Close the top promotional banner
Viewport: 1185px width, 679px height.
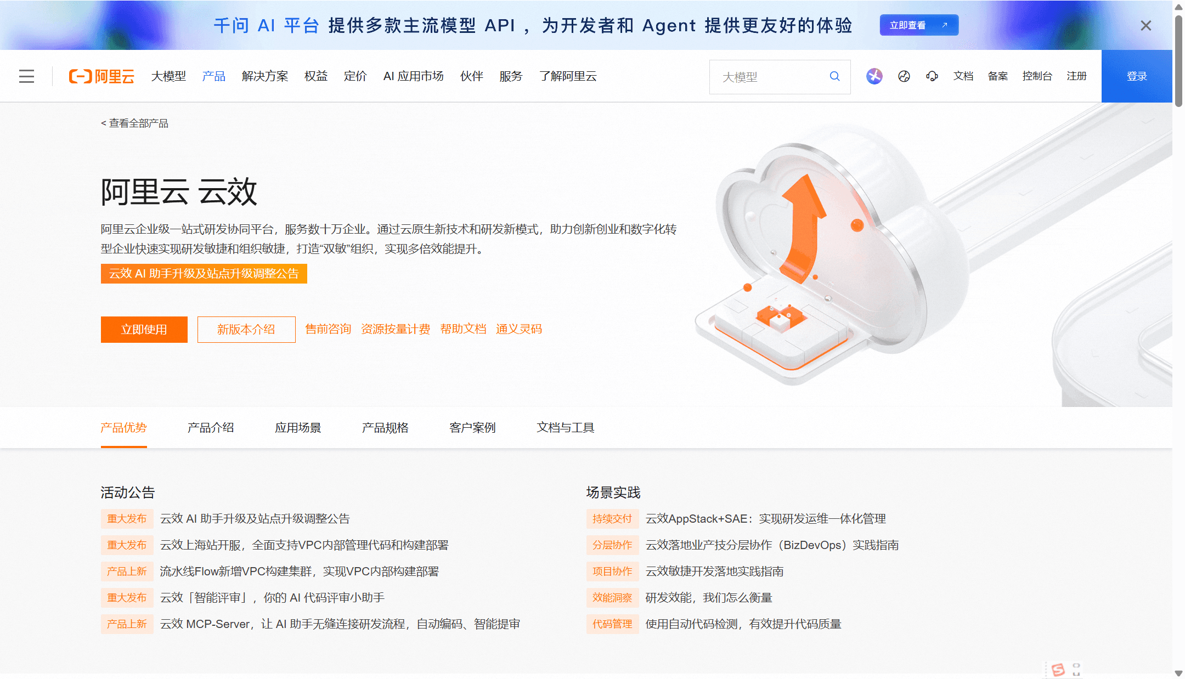1146,26
